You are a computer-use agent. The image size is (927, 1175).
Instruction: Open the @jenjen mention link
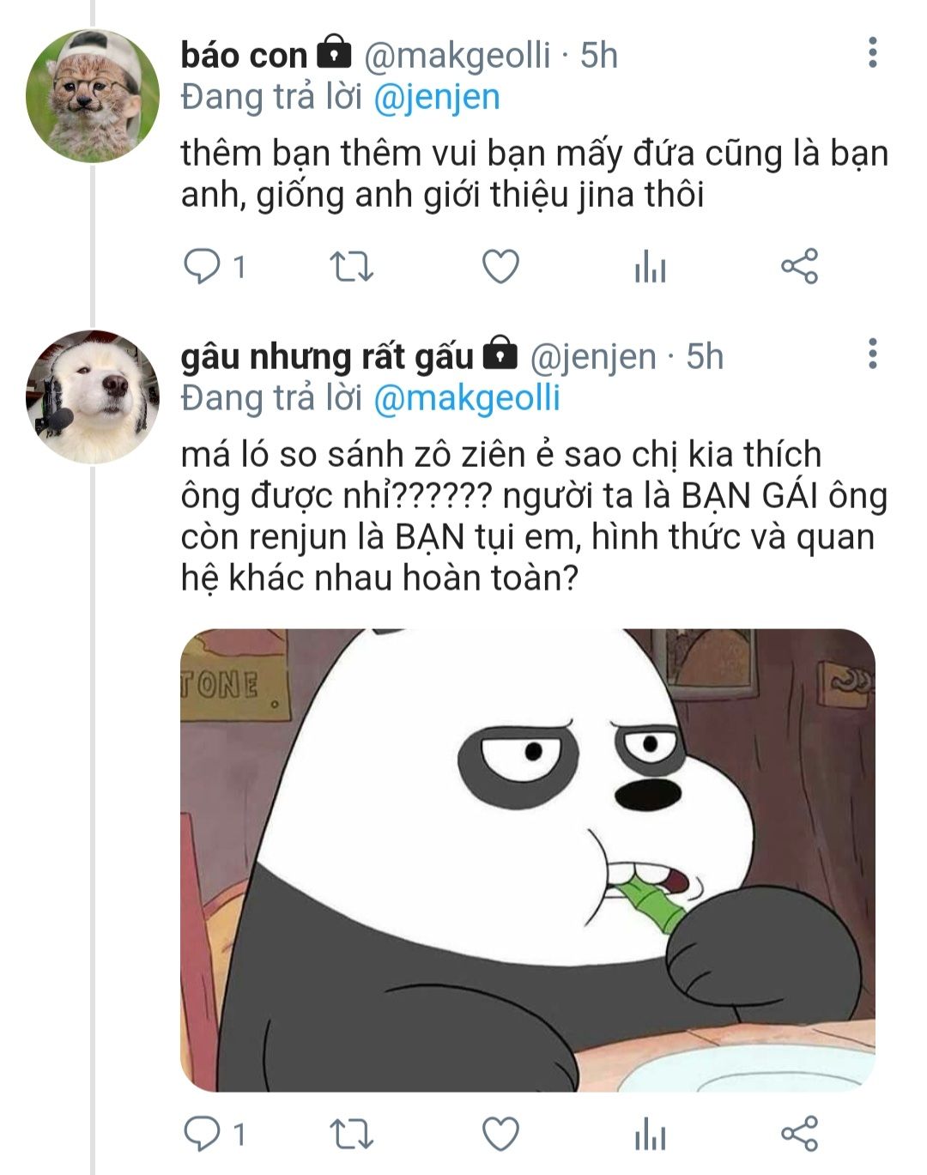(437, 97)
